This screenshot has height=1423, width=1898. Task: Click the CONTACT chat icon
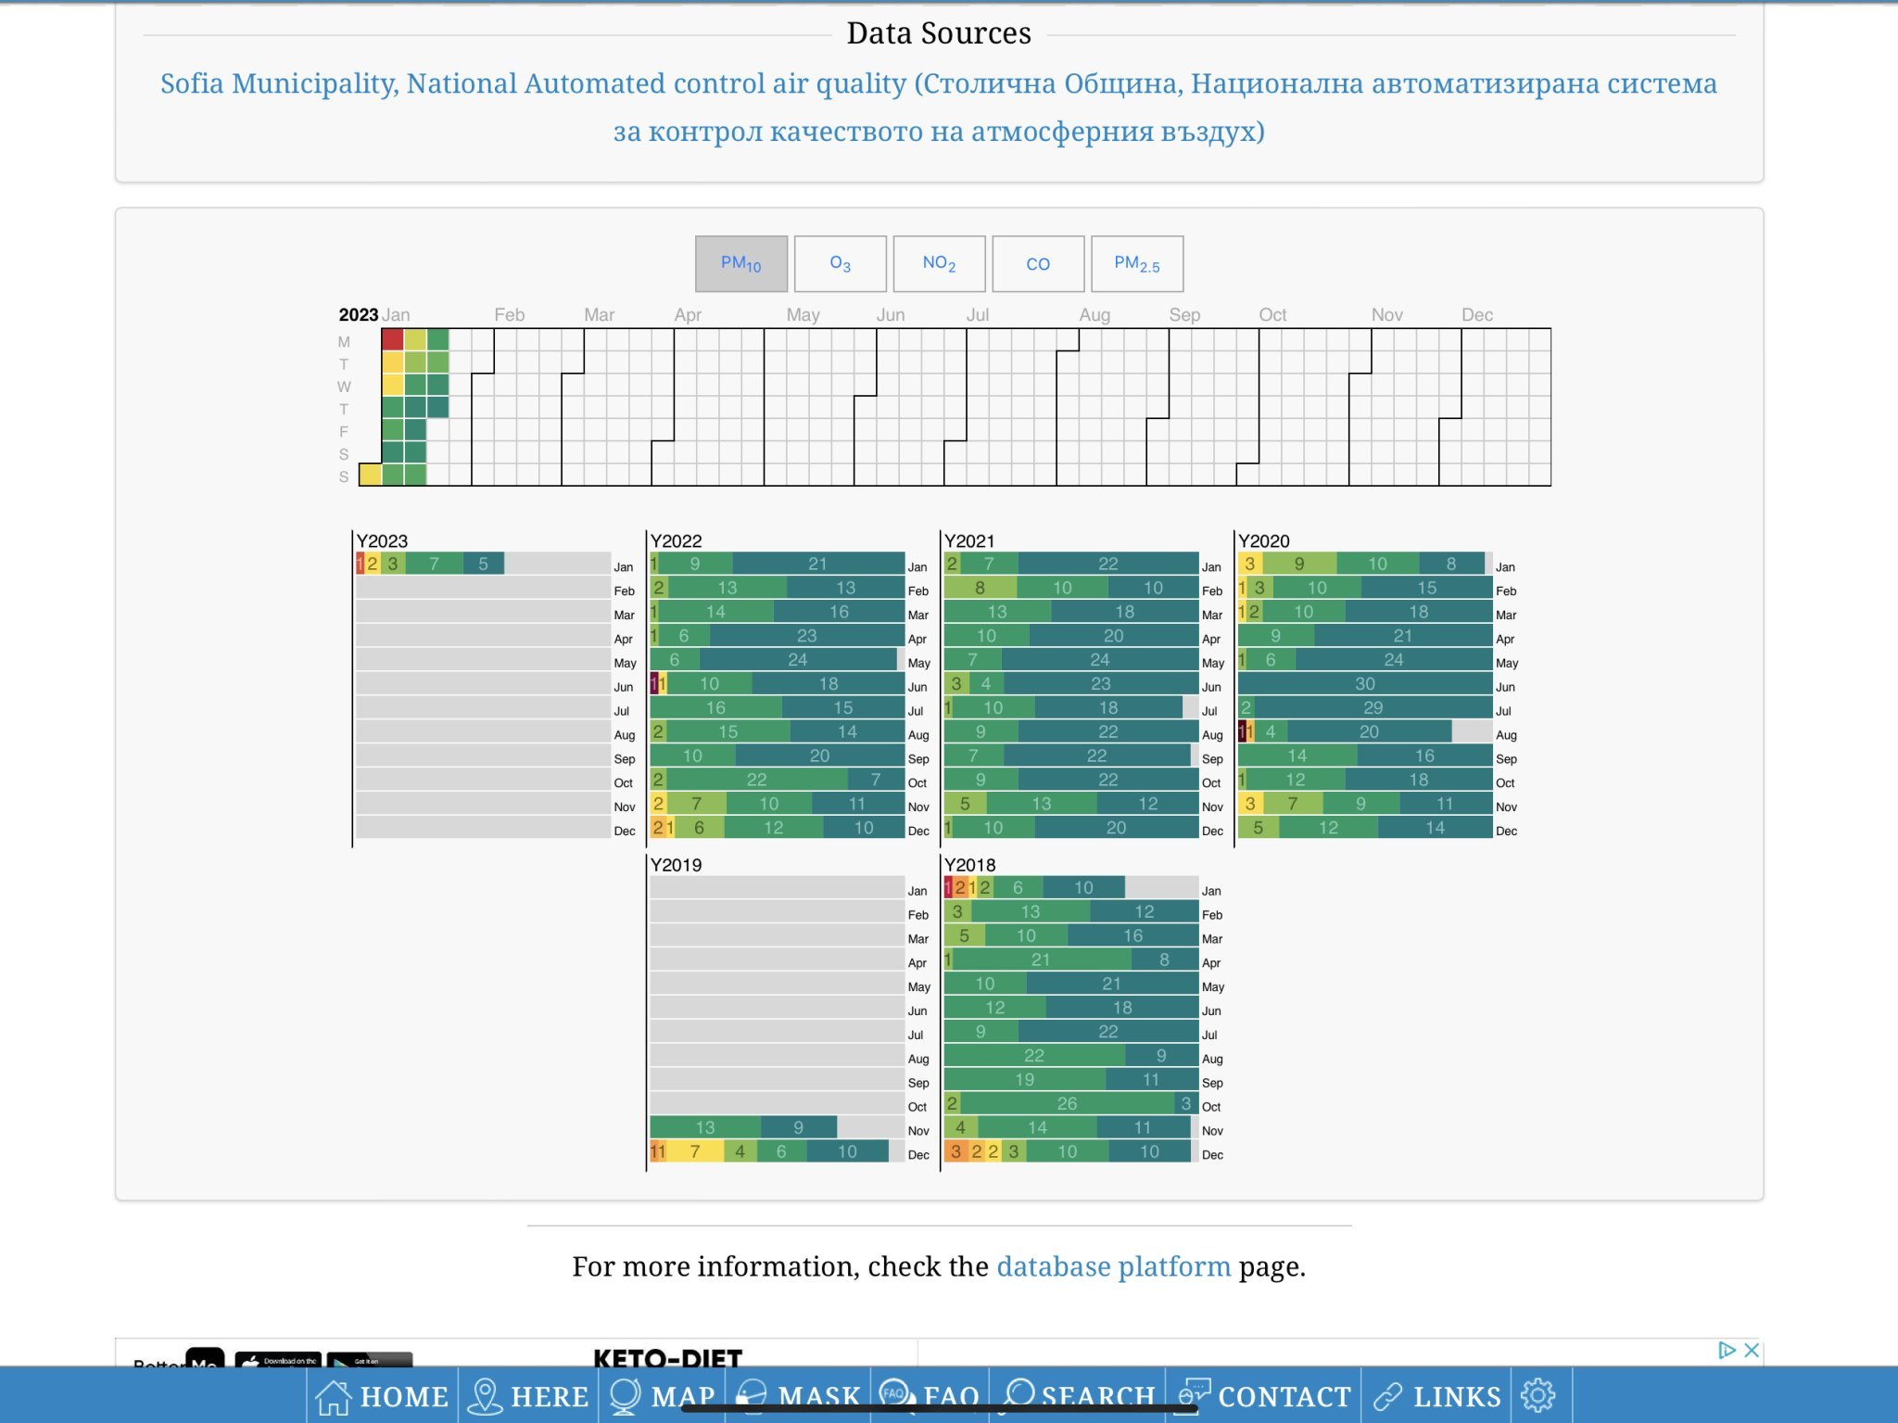[1194, 1394]
